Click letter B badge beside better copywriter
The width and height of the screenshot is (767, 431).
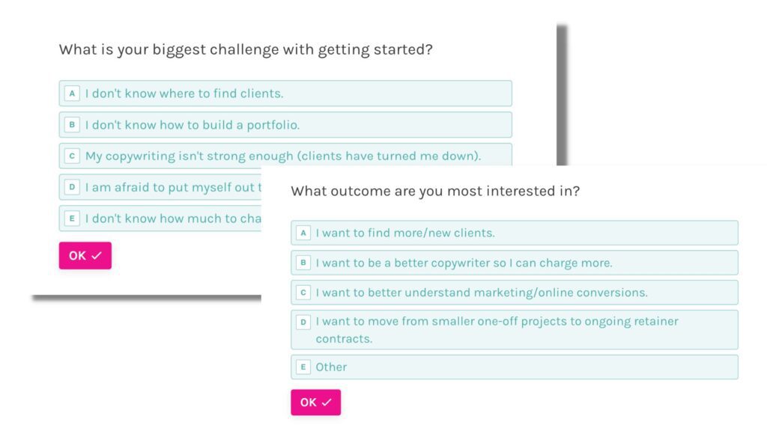(x=303, y=263)
